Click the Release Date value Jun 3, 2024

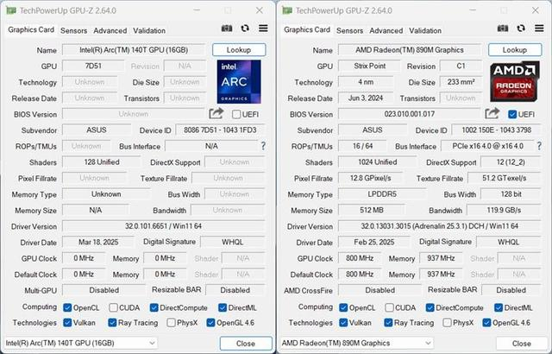point(366,98)
